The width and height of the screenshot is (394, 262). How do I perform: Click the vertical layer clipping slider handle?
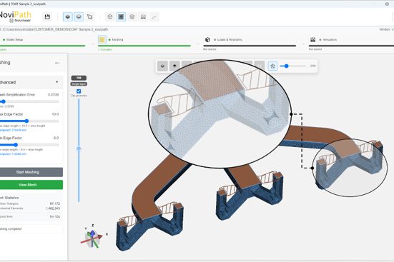(x=79, y=148)
